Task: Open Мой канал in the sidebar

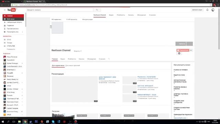Action: click(13, 19)
